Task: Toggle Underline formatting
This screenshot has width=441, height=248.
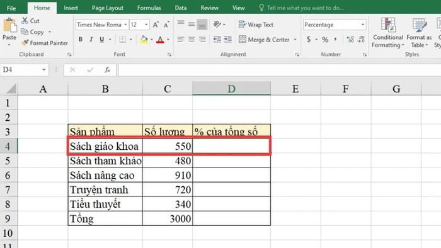Action: (x=102, y=39)
